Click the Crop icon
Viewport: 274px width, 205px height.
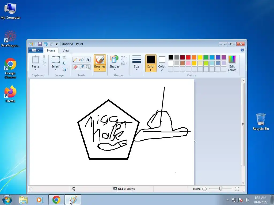coord(64,57)
